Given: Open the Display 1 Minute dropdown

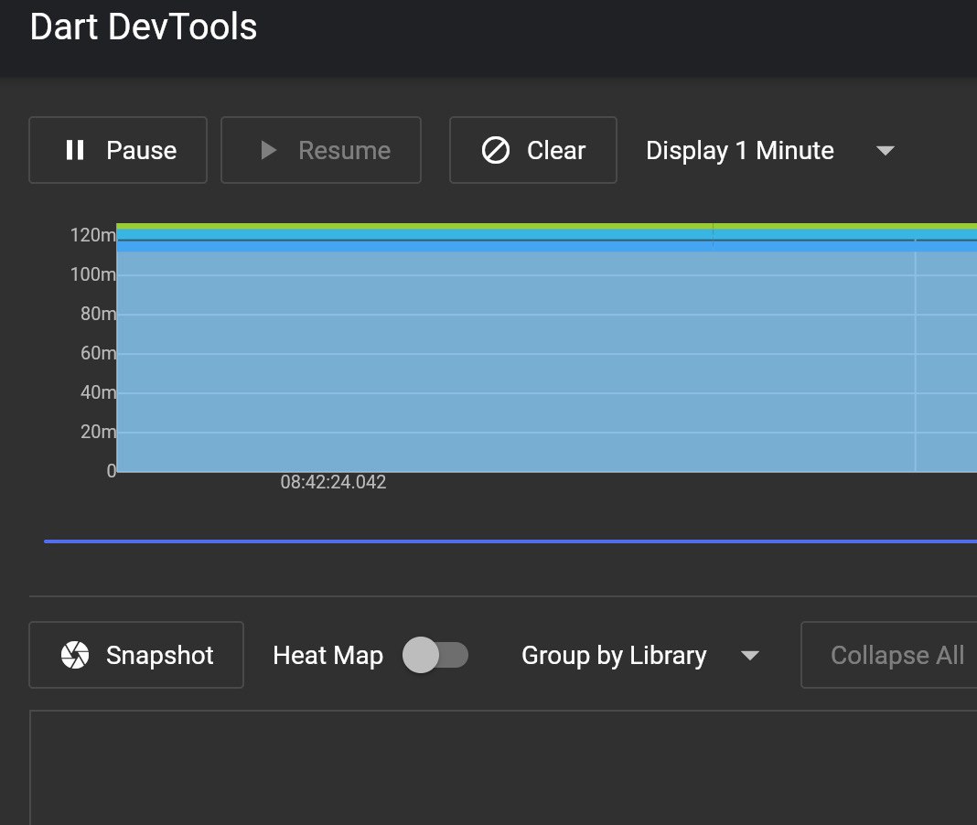Looking at the screenshot, I should [x=770, y=150].
